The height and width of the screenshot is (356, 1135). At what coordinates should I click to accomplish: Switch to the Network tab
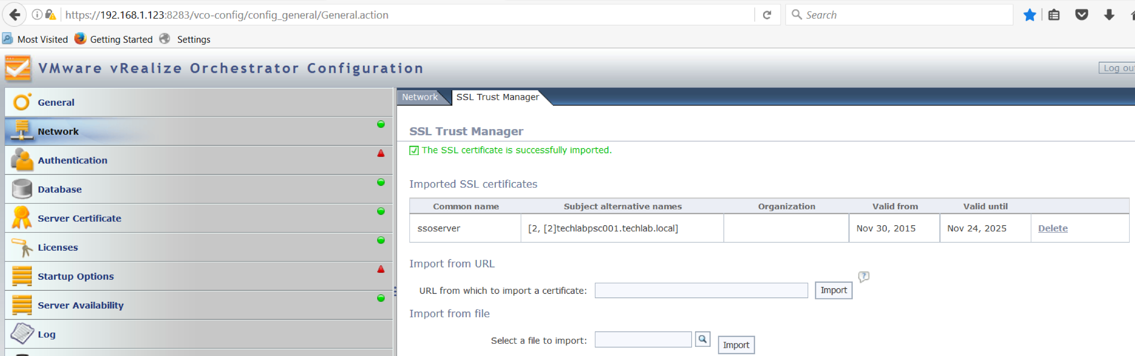[420, 97]
